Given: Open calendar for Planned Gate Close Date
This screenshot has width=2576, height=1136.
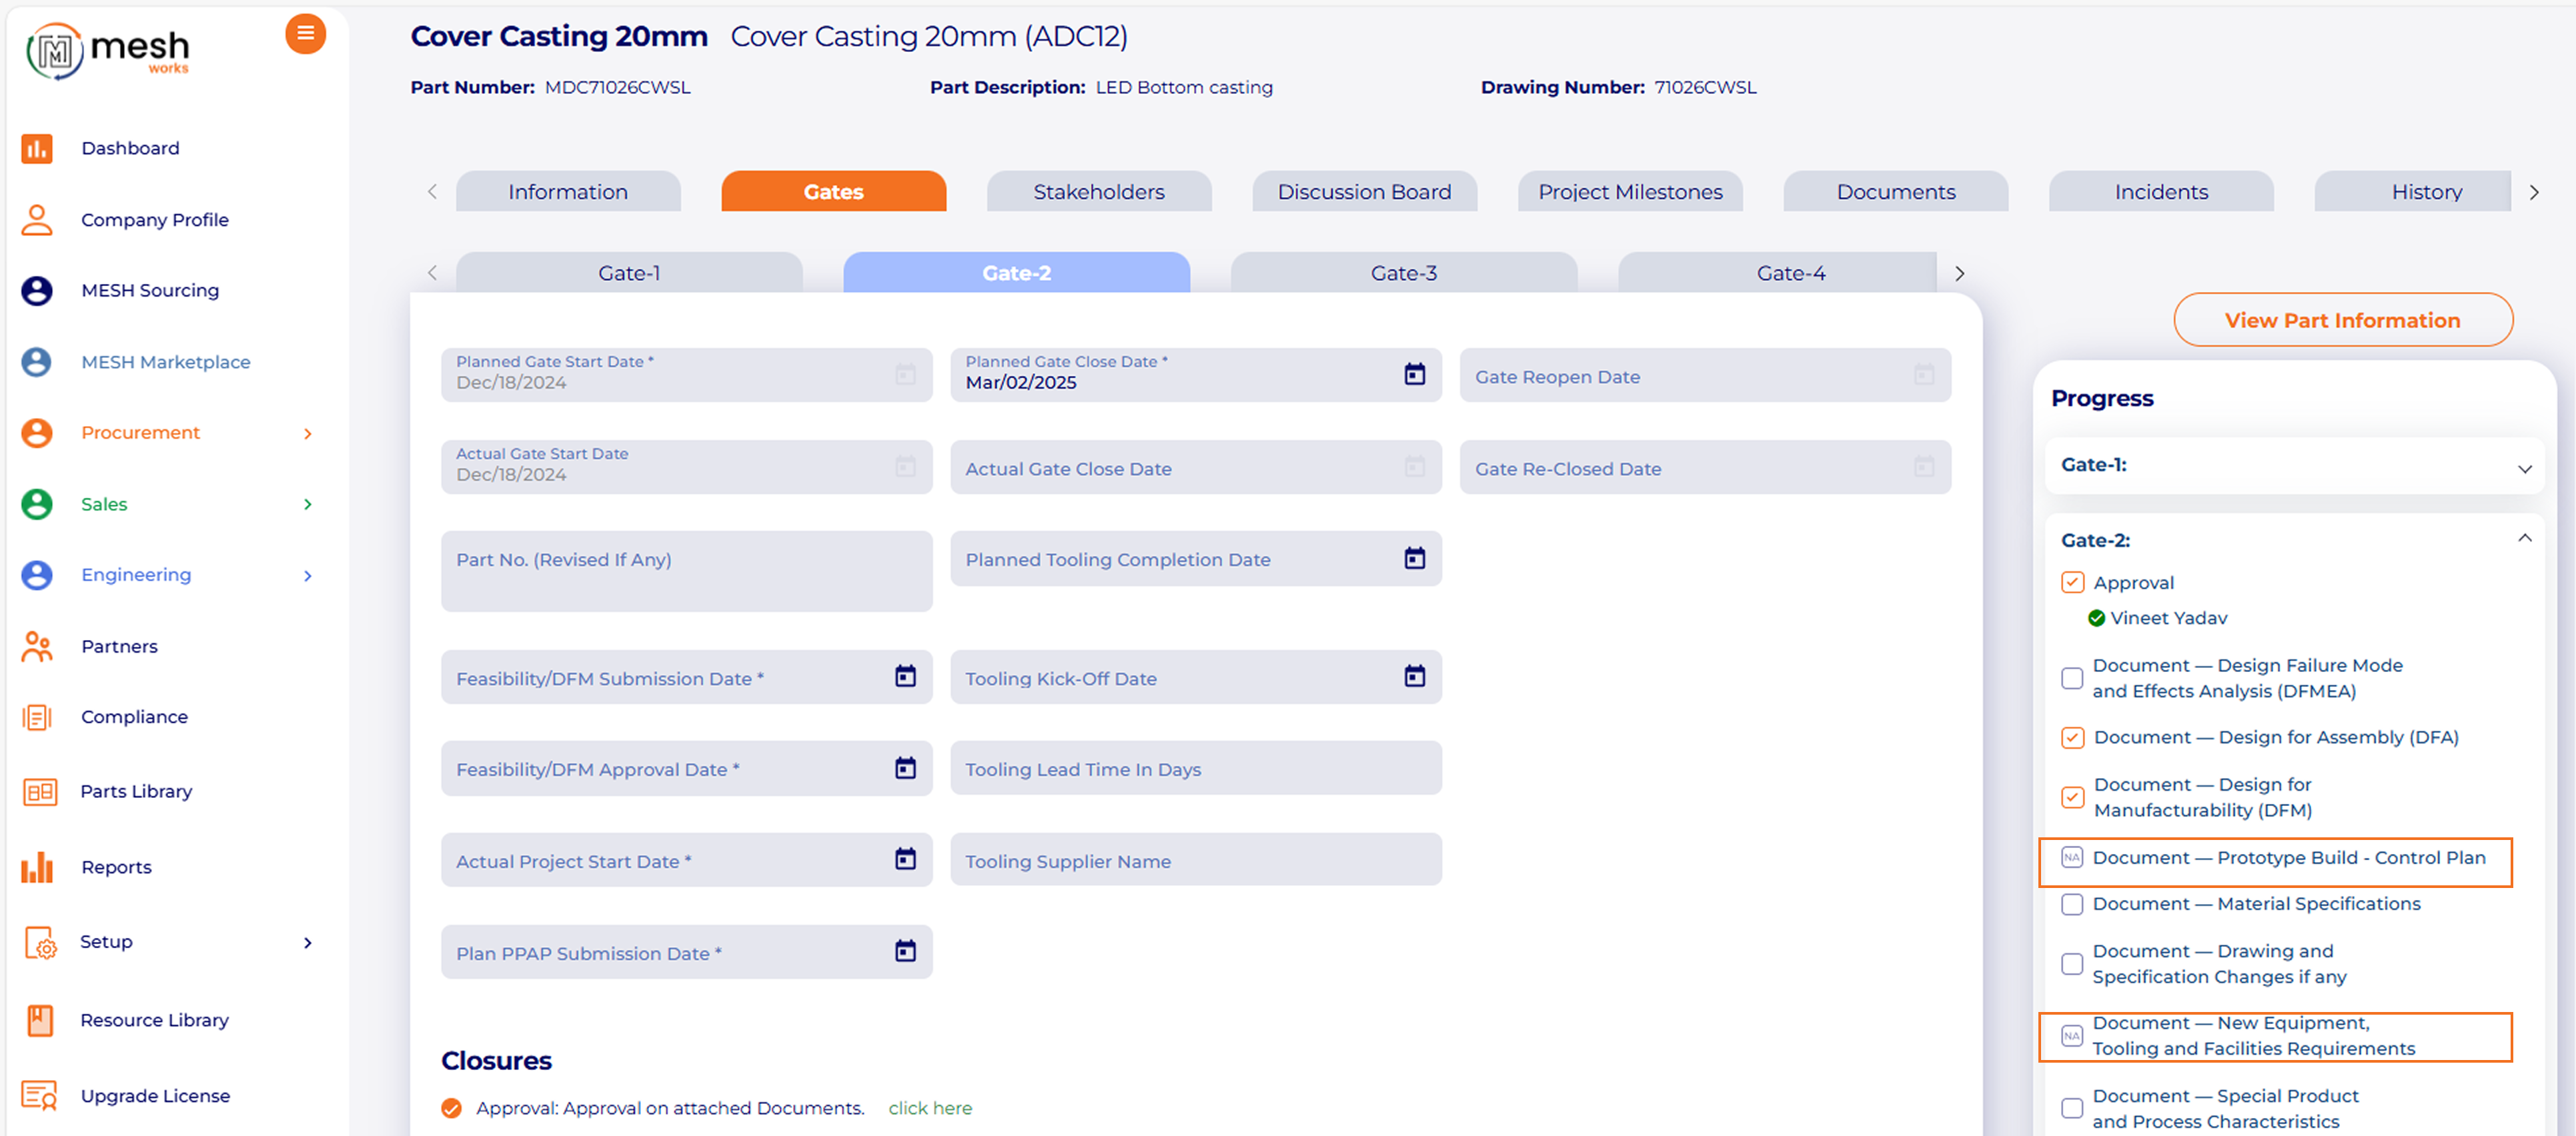Looking at the screenshot, I should click(1414, 375).
